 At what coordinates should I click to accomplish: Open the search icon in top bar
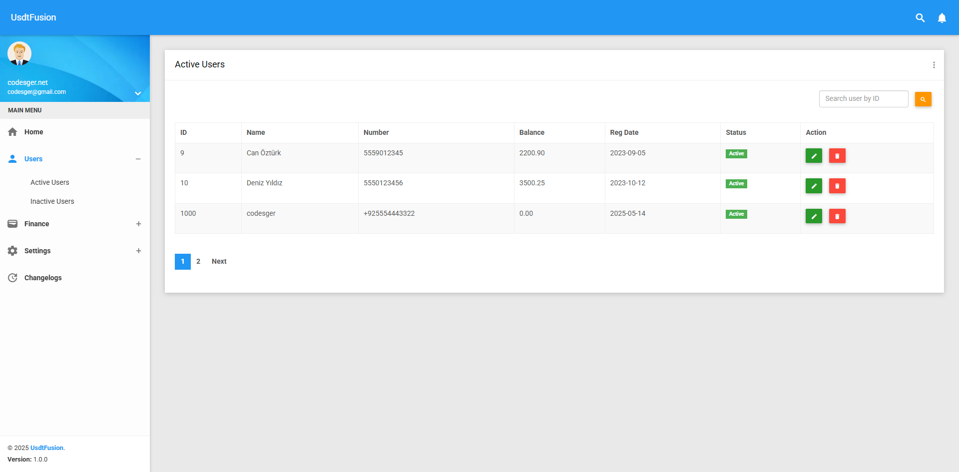(920, 17)
